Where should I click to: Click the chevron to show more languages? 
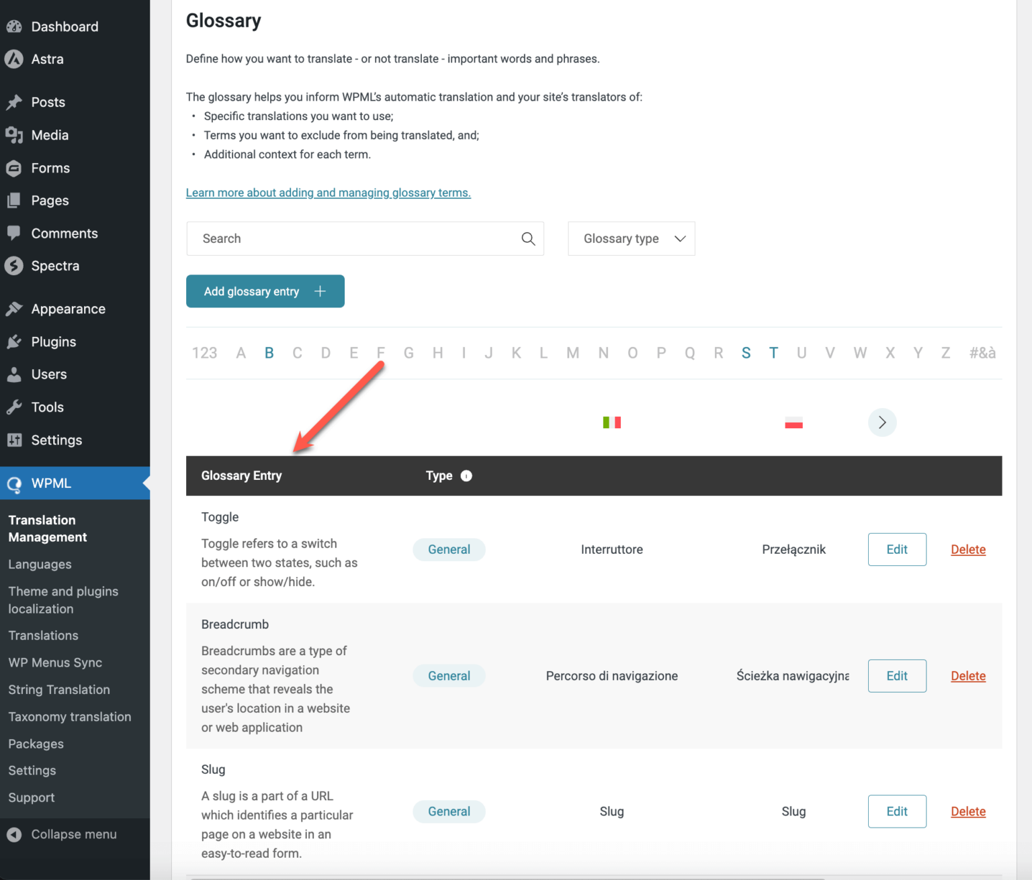882,422
